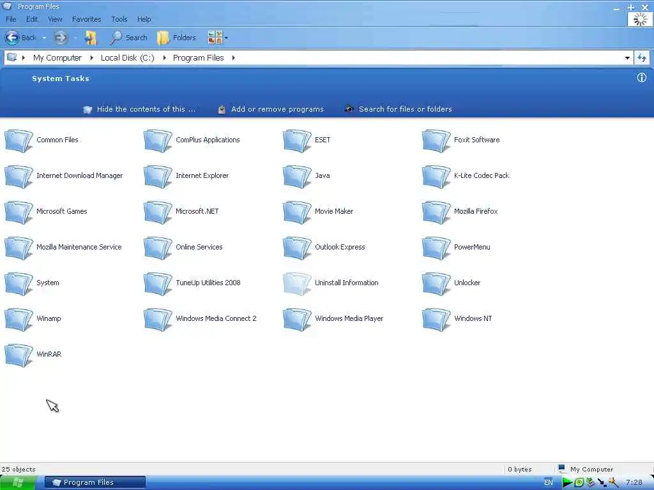This screenshot has height=490, width=654.
Task: Select the Outlook Express folder icon
Action: 298,248
